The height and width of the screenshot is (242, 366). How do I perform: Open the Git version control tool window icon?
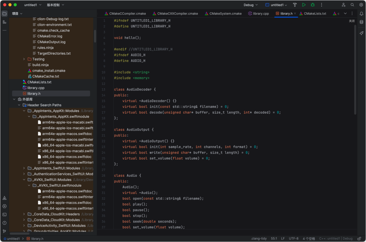click(x=4, y=231)
